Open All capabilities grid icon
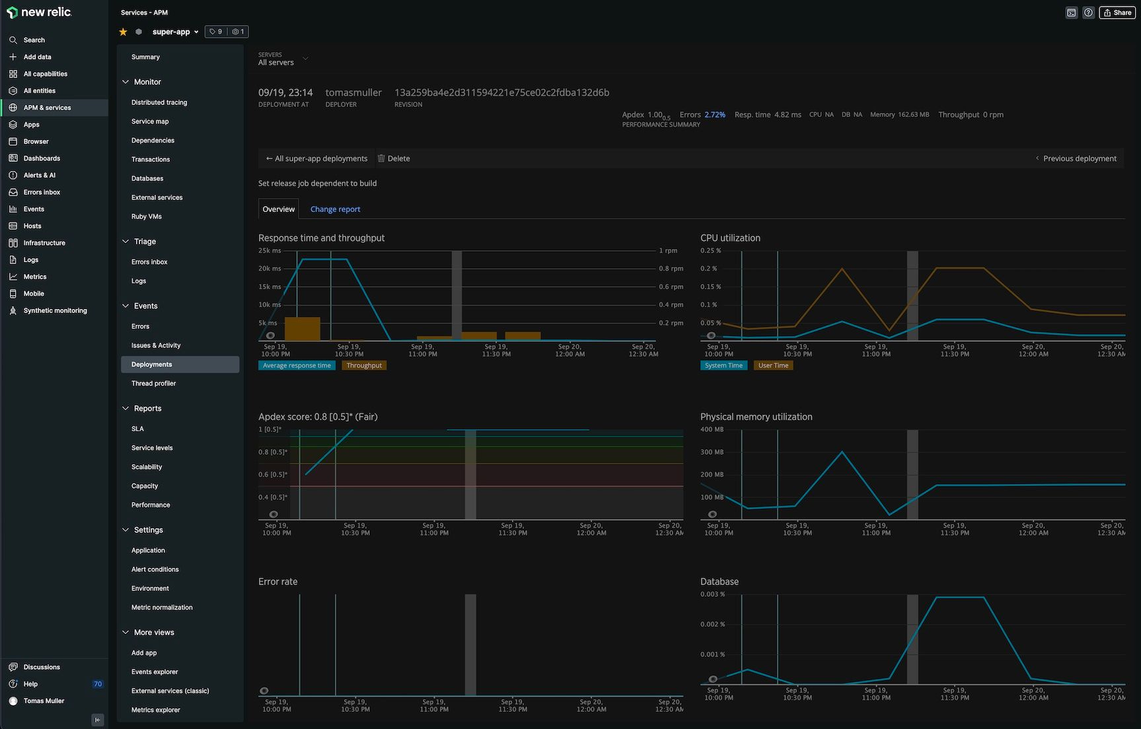Image resolution: width=1141 pixels, height=729 pixels. 13,74
